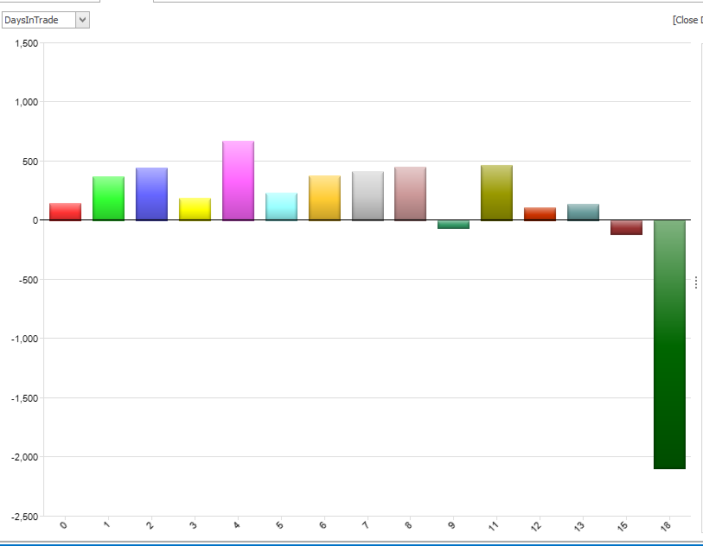Image resolution: width=703 pixels, height=546 pixels.
Task: Select the bright green bar for day 1
Action: (x=108, y=199)
